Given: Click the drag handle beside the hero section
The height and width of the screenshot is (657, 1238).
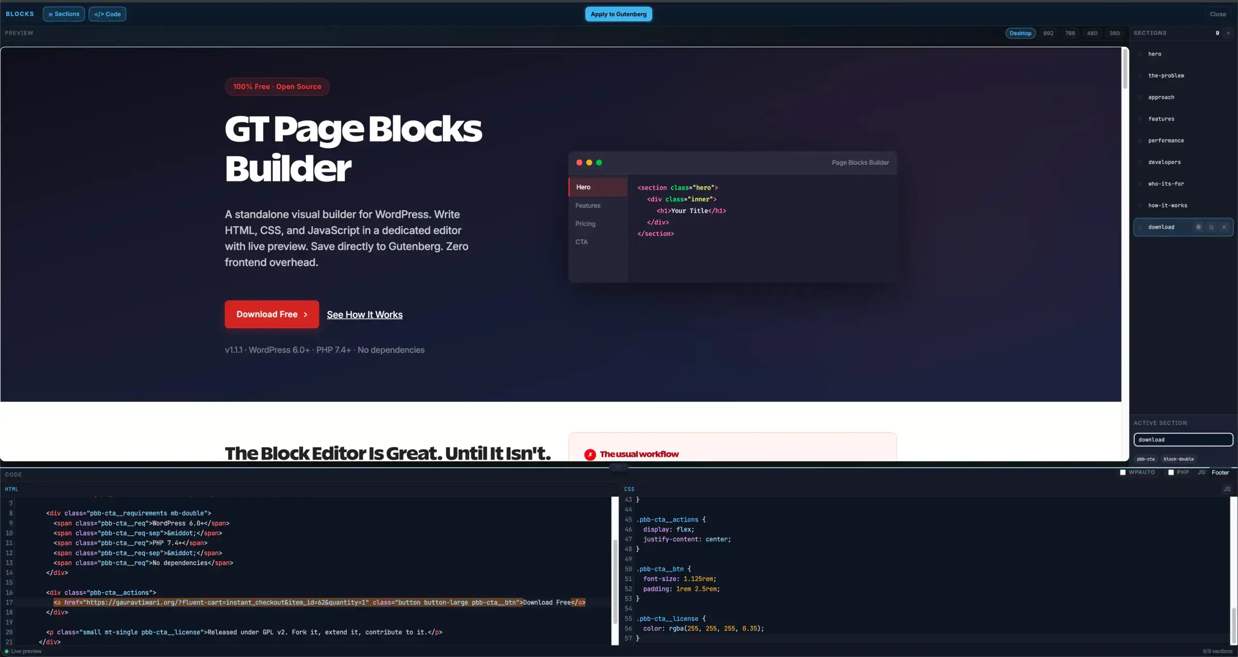Looking at the screenshot, I should click(1139, 54).
